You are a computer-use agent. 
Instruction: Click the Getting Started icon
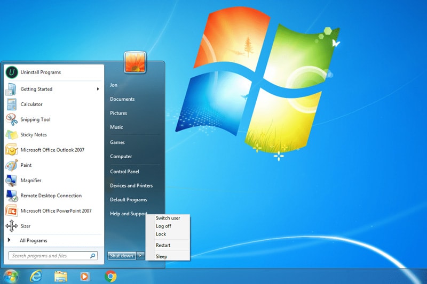pyautogui.click(x=11, y=89)
